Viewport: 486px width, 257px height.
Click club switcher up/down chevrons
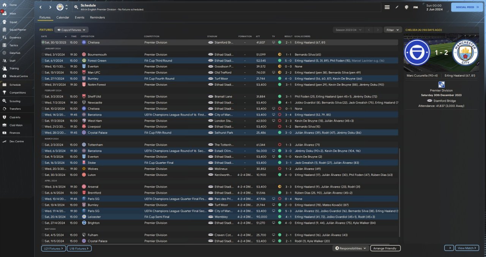pyautogui.click(x=67, y=7)
